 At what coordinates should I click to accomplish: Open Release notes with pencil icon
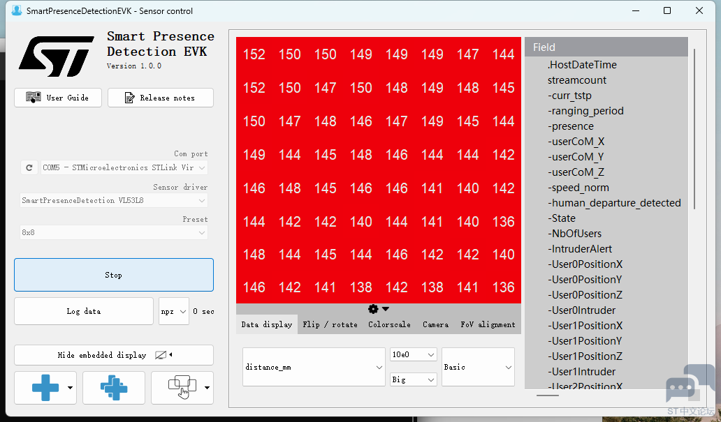click(160, 98)
